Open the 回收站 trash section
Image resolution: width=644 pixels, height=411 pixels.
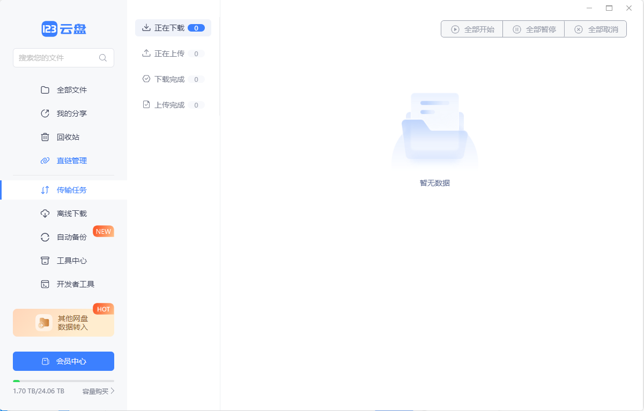pos(71,136)
